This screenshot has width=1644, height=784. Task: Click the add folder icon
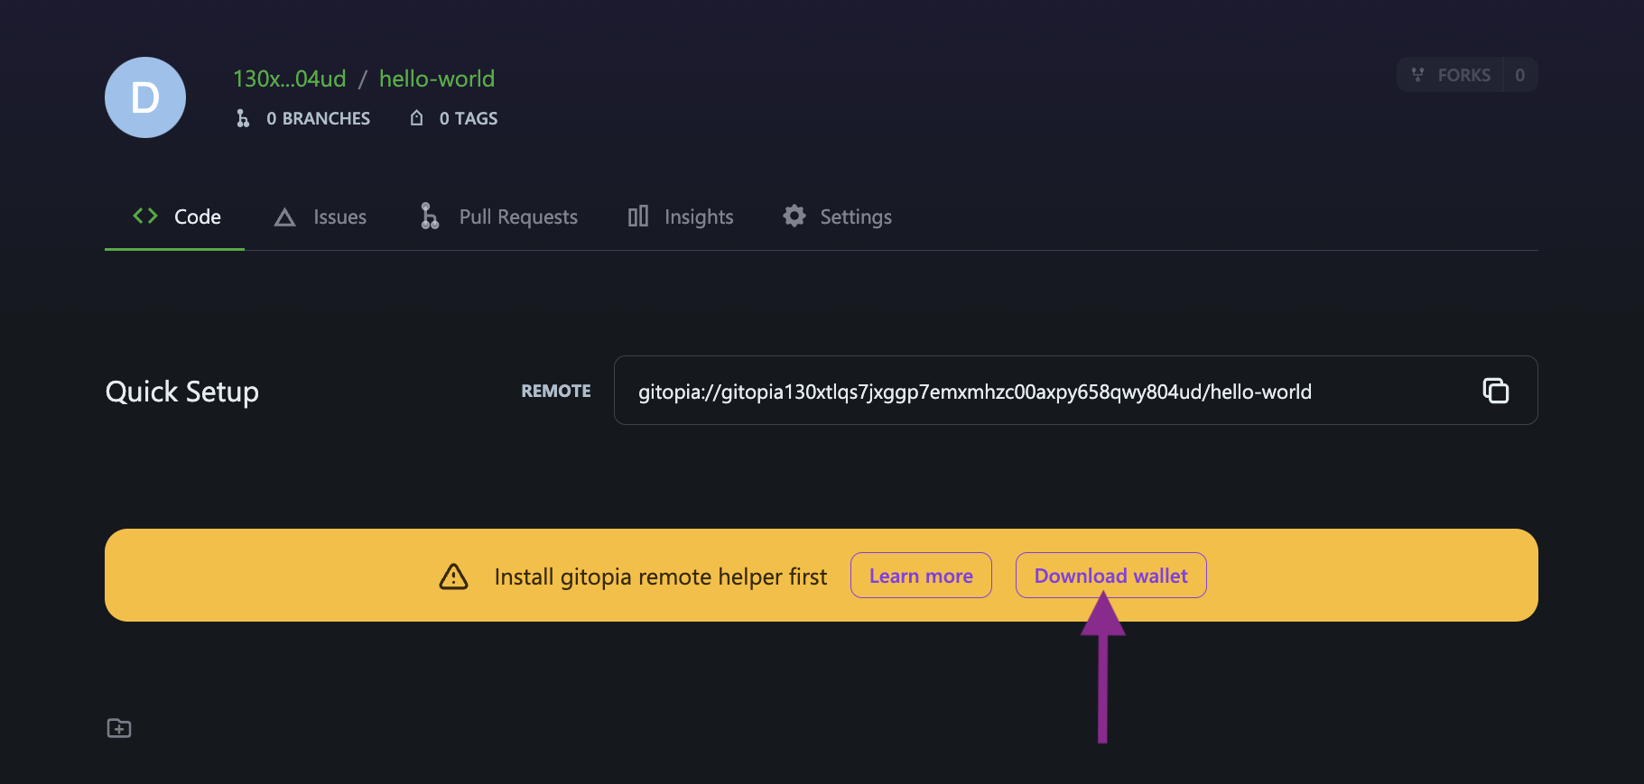(x=119, y=728)
